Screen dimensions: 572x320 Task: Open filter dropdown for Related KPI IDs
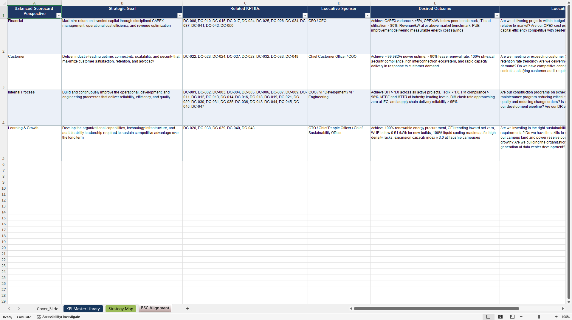coord(305,15)
